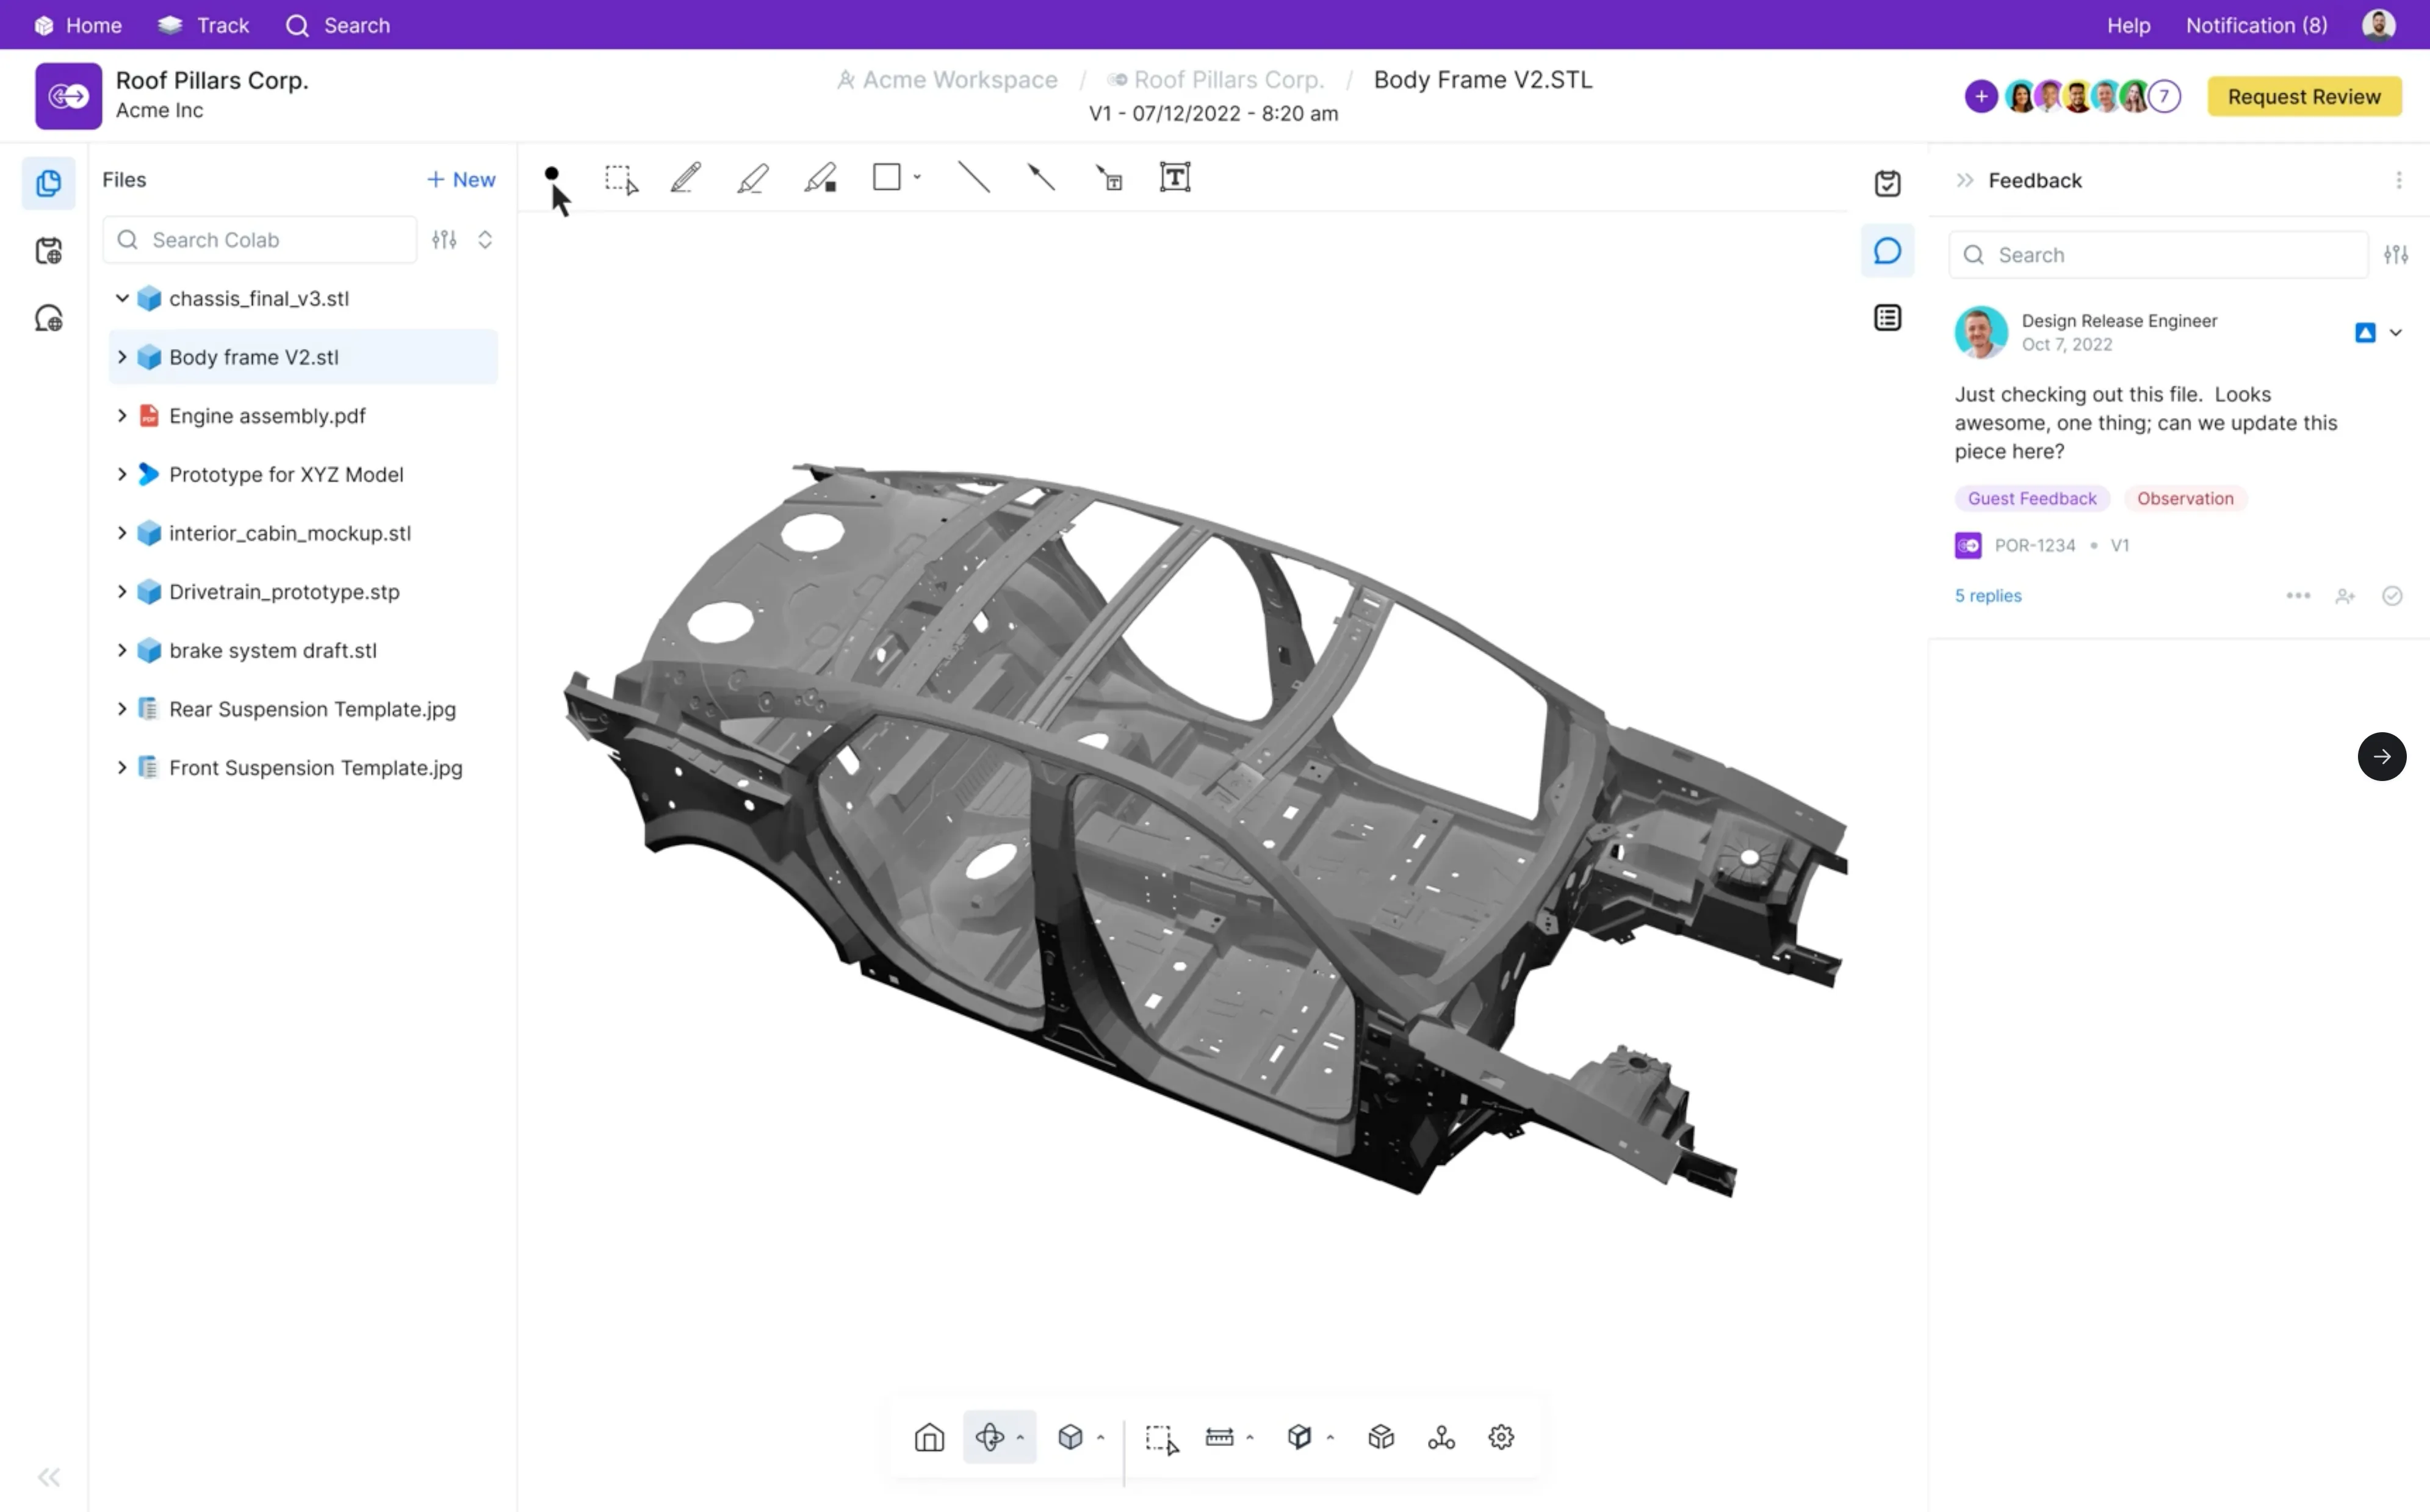Viewport: 2430px width, 1512px height.
Task: Click the Request Review button
Action: click(x=2304, y=97)
